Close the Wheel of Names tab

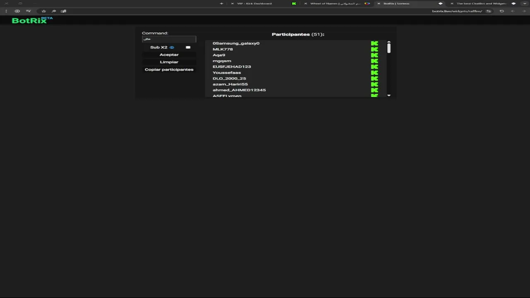pyautogui.click(x=306, y=3)
